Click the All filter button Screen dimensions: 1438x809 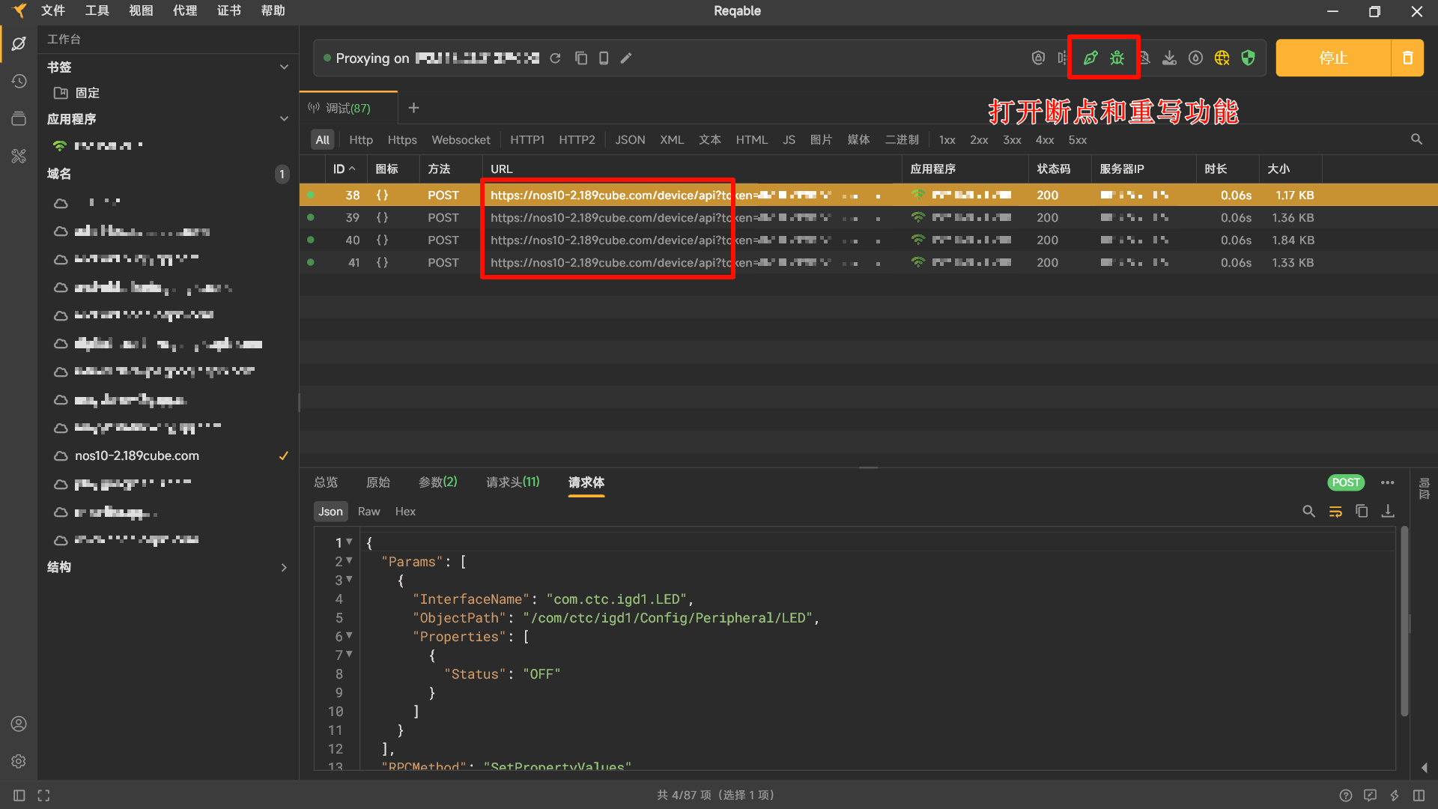coord(322,139)
